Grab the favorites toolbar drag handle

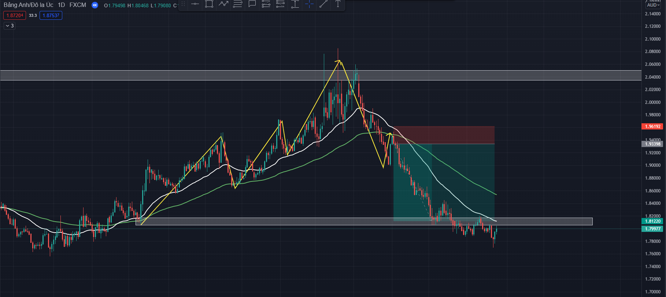click(x=183, y=4)
